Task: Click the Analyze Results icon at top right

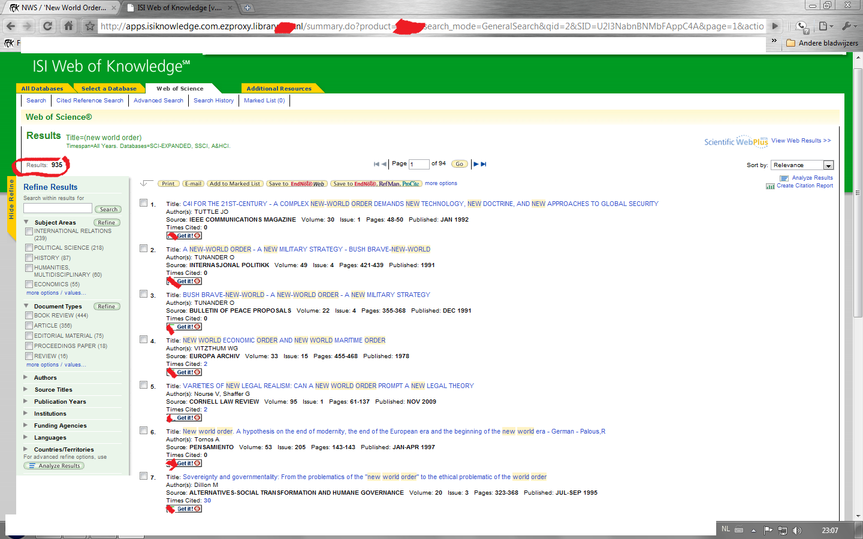Action: [x=784, y=178]
